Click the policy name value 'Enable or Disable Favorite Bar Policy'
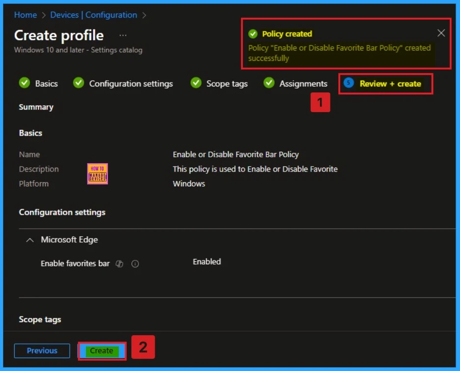 (x=236, y=154)
